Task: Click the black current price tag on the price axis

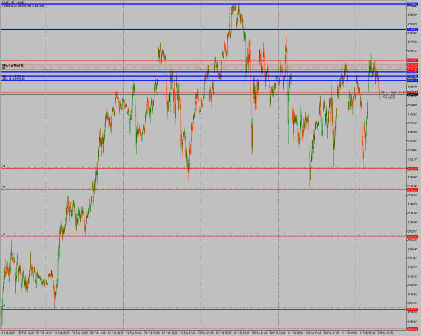Action: tap(412, 95)
